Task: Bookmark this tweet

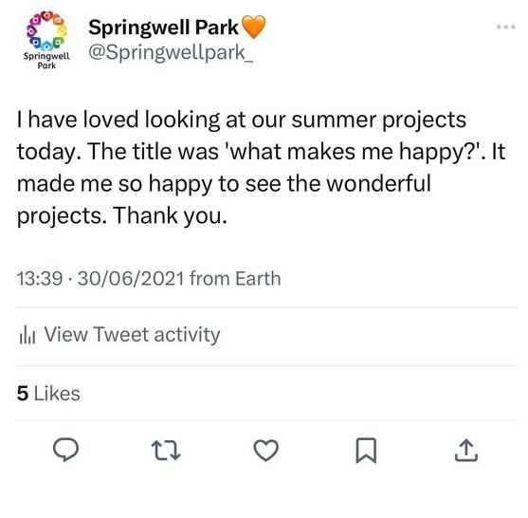Action: coord(366,451)
